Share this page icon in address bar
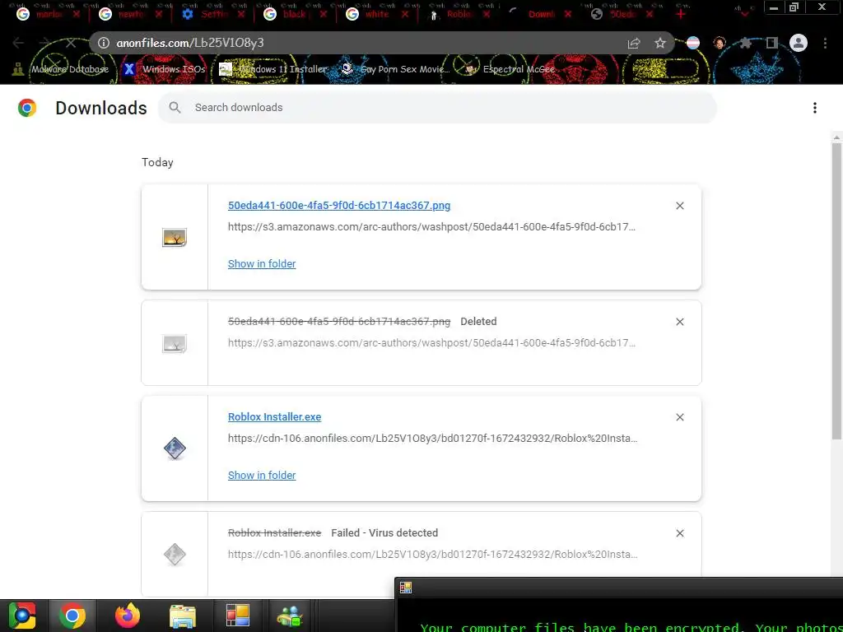Image resolution: width=843 pixels, height=632 pixels. pyautogui.click(x=634, y=44)
